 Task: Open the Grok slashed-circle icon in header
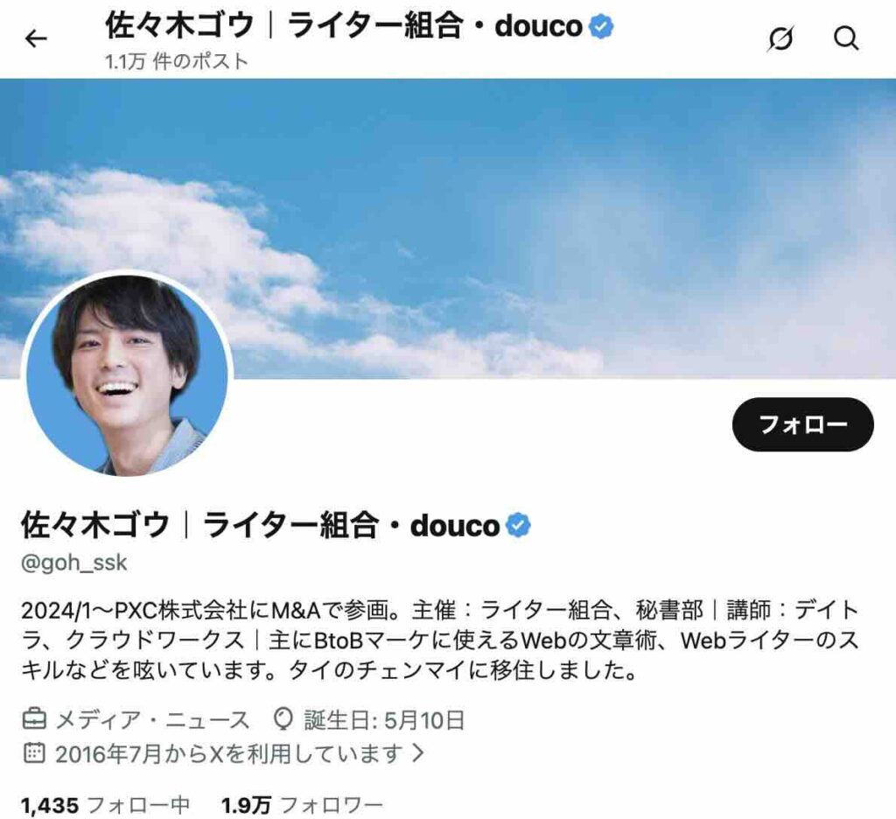click(x=780, y=38)
